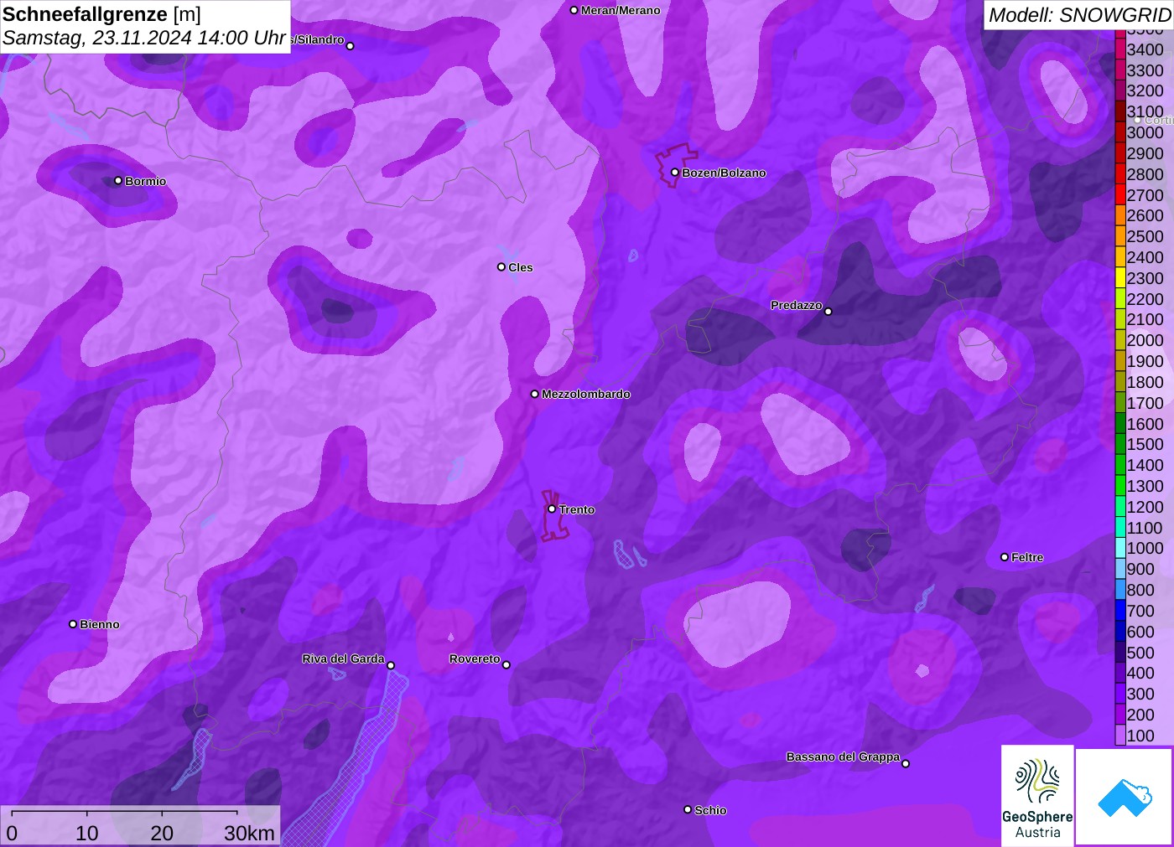This screenshot has height=847, width=1174.
Task: Click the blue cloud-arrow logo
Action: [x=1125, y=797]
